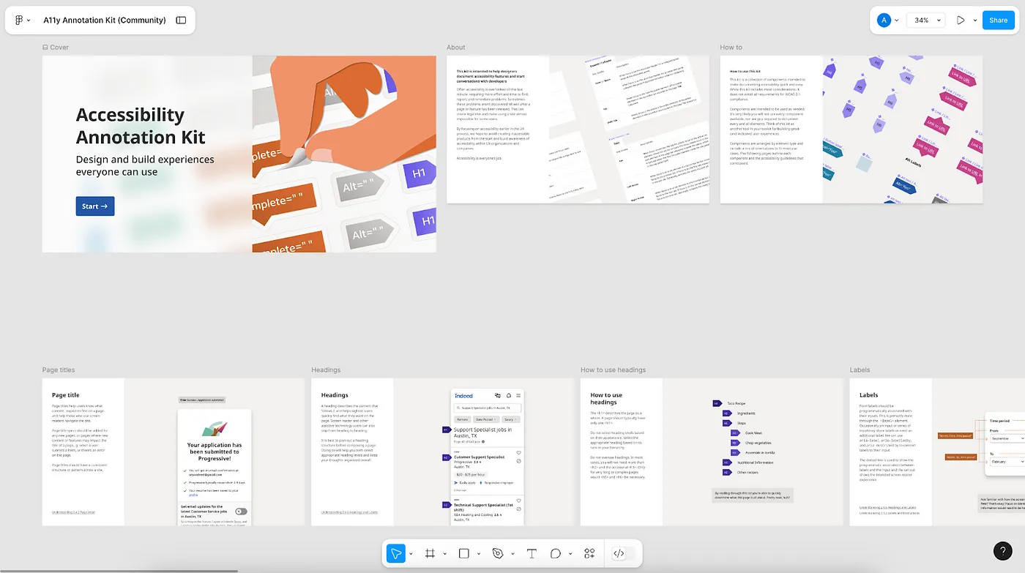Open the 34% zoom level dropdown

pos(925,20)
